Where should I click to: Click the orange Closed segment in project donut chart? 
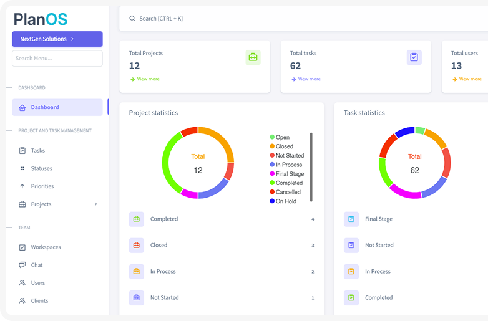point(222,141)
